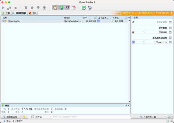This screenshot has height=123, width=174.
Task: Click the move to bottom arrow icon
Action: click(44, 8)
